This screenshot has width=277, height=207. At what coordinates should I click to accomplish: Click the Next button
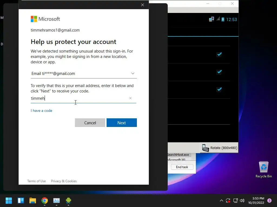coord(121,123)
